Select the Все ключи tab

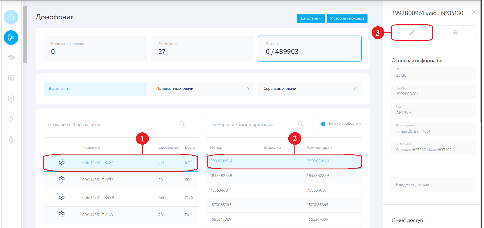(95, 89)
